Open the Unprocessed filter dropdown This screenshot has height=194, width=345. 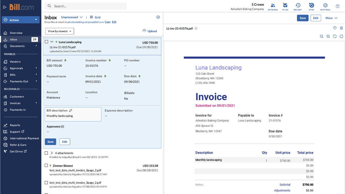click(x=72, y=17)
